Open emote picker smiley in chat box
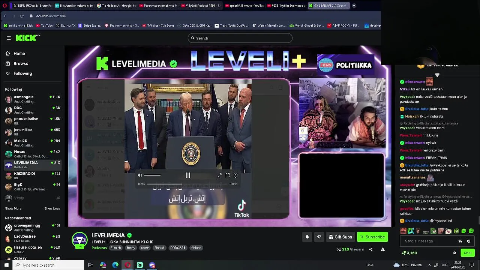Image resolution: width=480 pixels, height=270 pixels. point(469,241)
